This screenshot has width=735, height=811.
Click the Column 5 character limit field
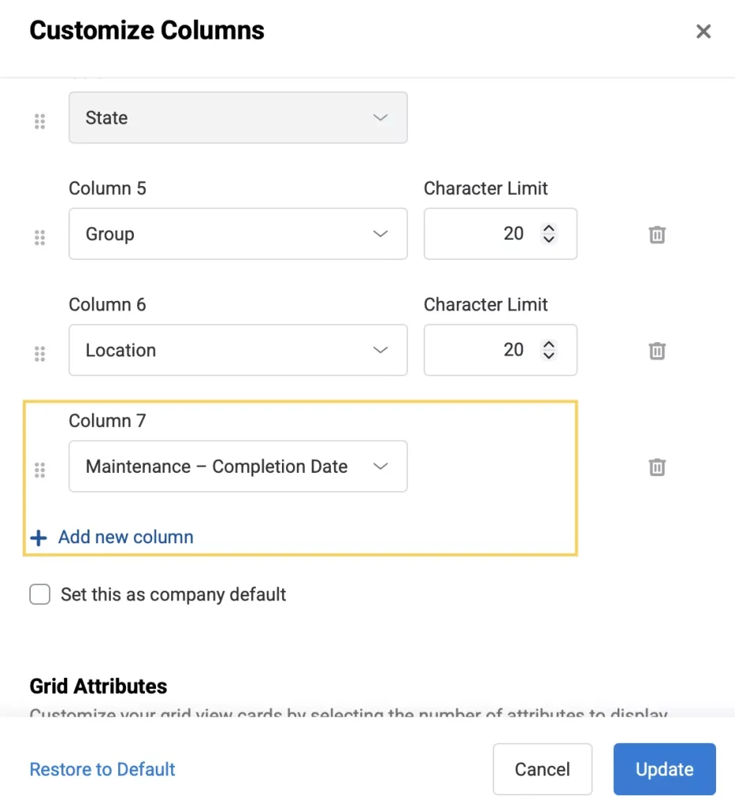501,234
